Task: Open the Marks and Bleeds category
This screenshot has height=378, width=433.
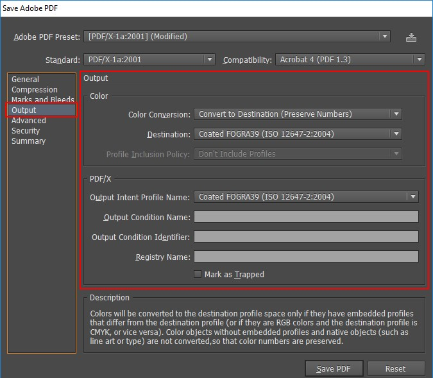Action: click(x=42, y=100)
